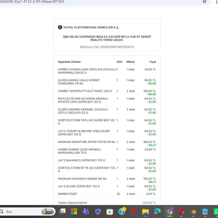Click KDV value 20 for HEMEN POŞET

click(118, 194)
